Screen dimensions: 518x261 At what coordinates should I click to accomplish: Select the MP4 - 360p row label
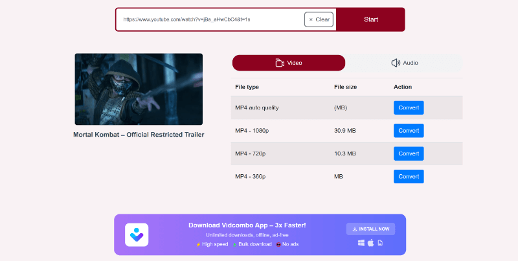(x=251, y=177)
